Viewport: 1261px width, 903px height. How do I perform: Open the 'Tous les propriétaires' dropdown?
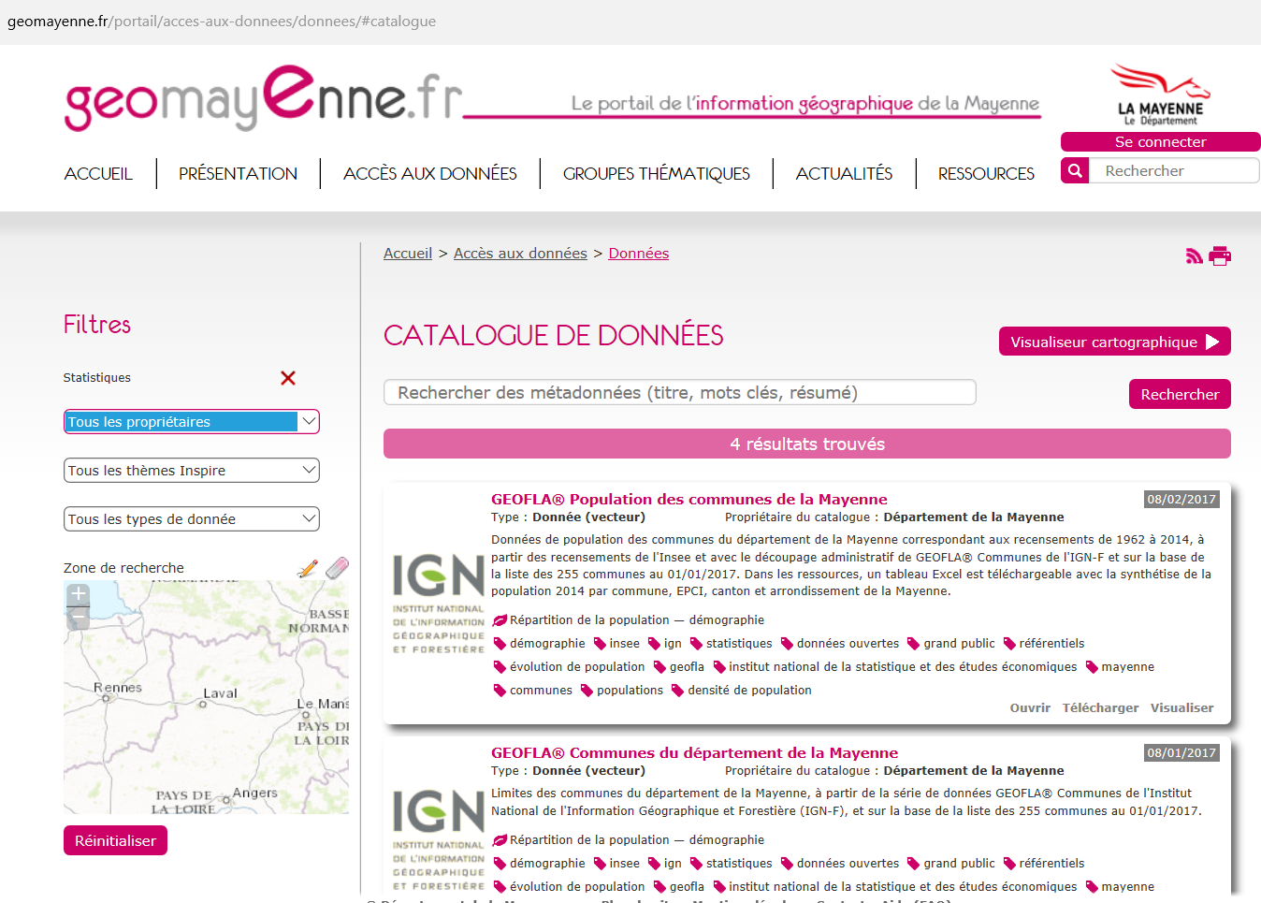[x=192, y=422]
